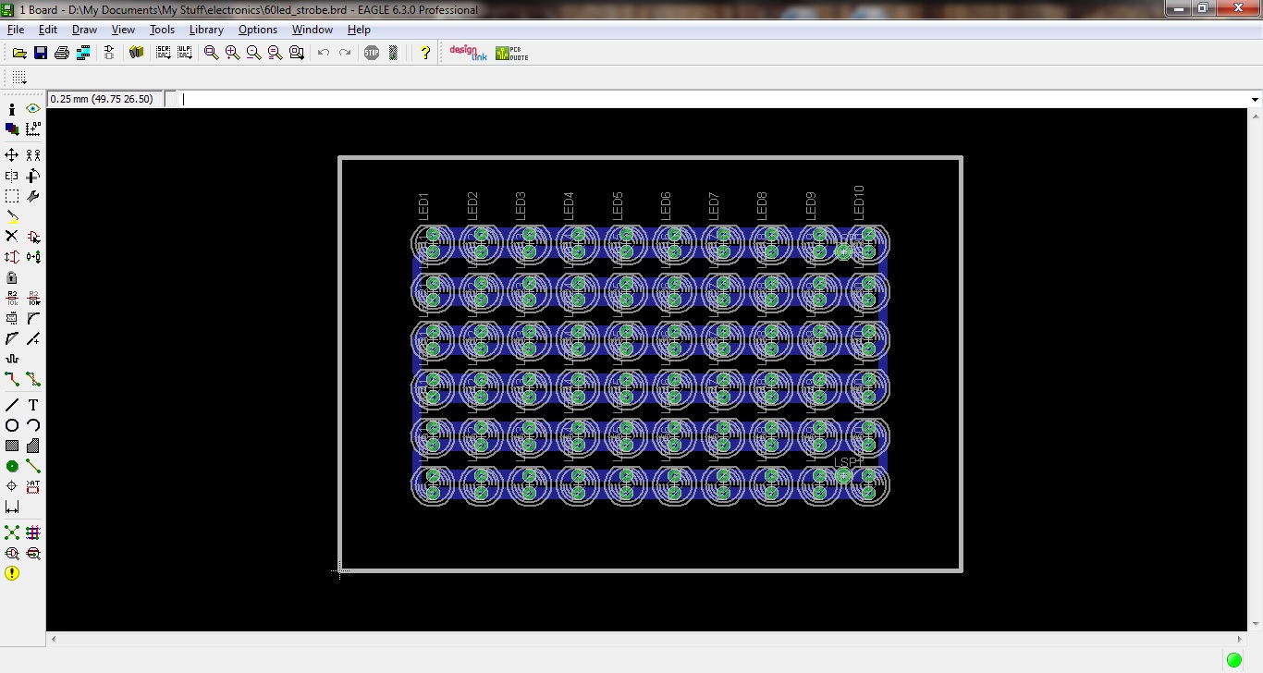1263x673 pixels.
Task: Expand the command history dropdown
Action: (x=1255, y=97)
